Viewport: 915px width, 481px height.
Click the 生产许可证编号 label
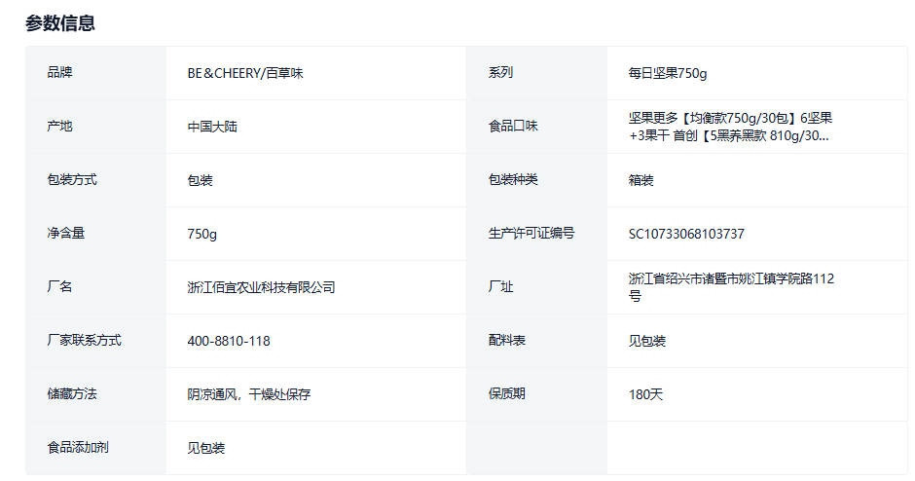[x=531, y=234]
